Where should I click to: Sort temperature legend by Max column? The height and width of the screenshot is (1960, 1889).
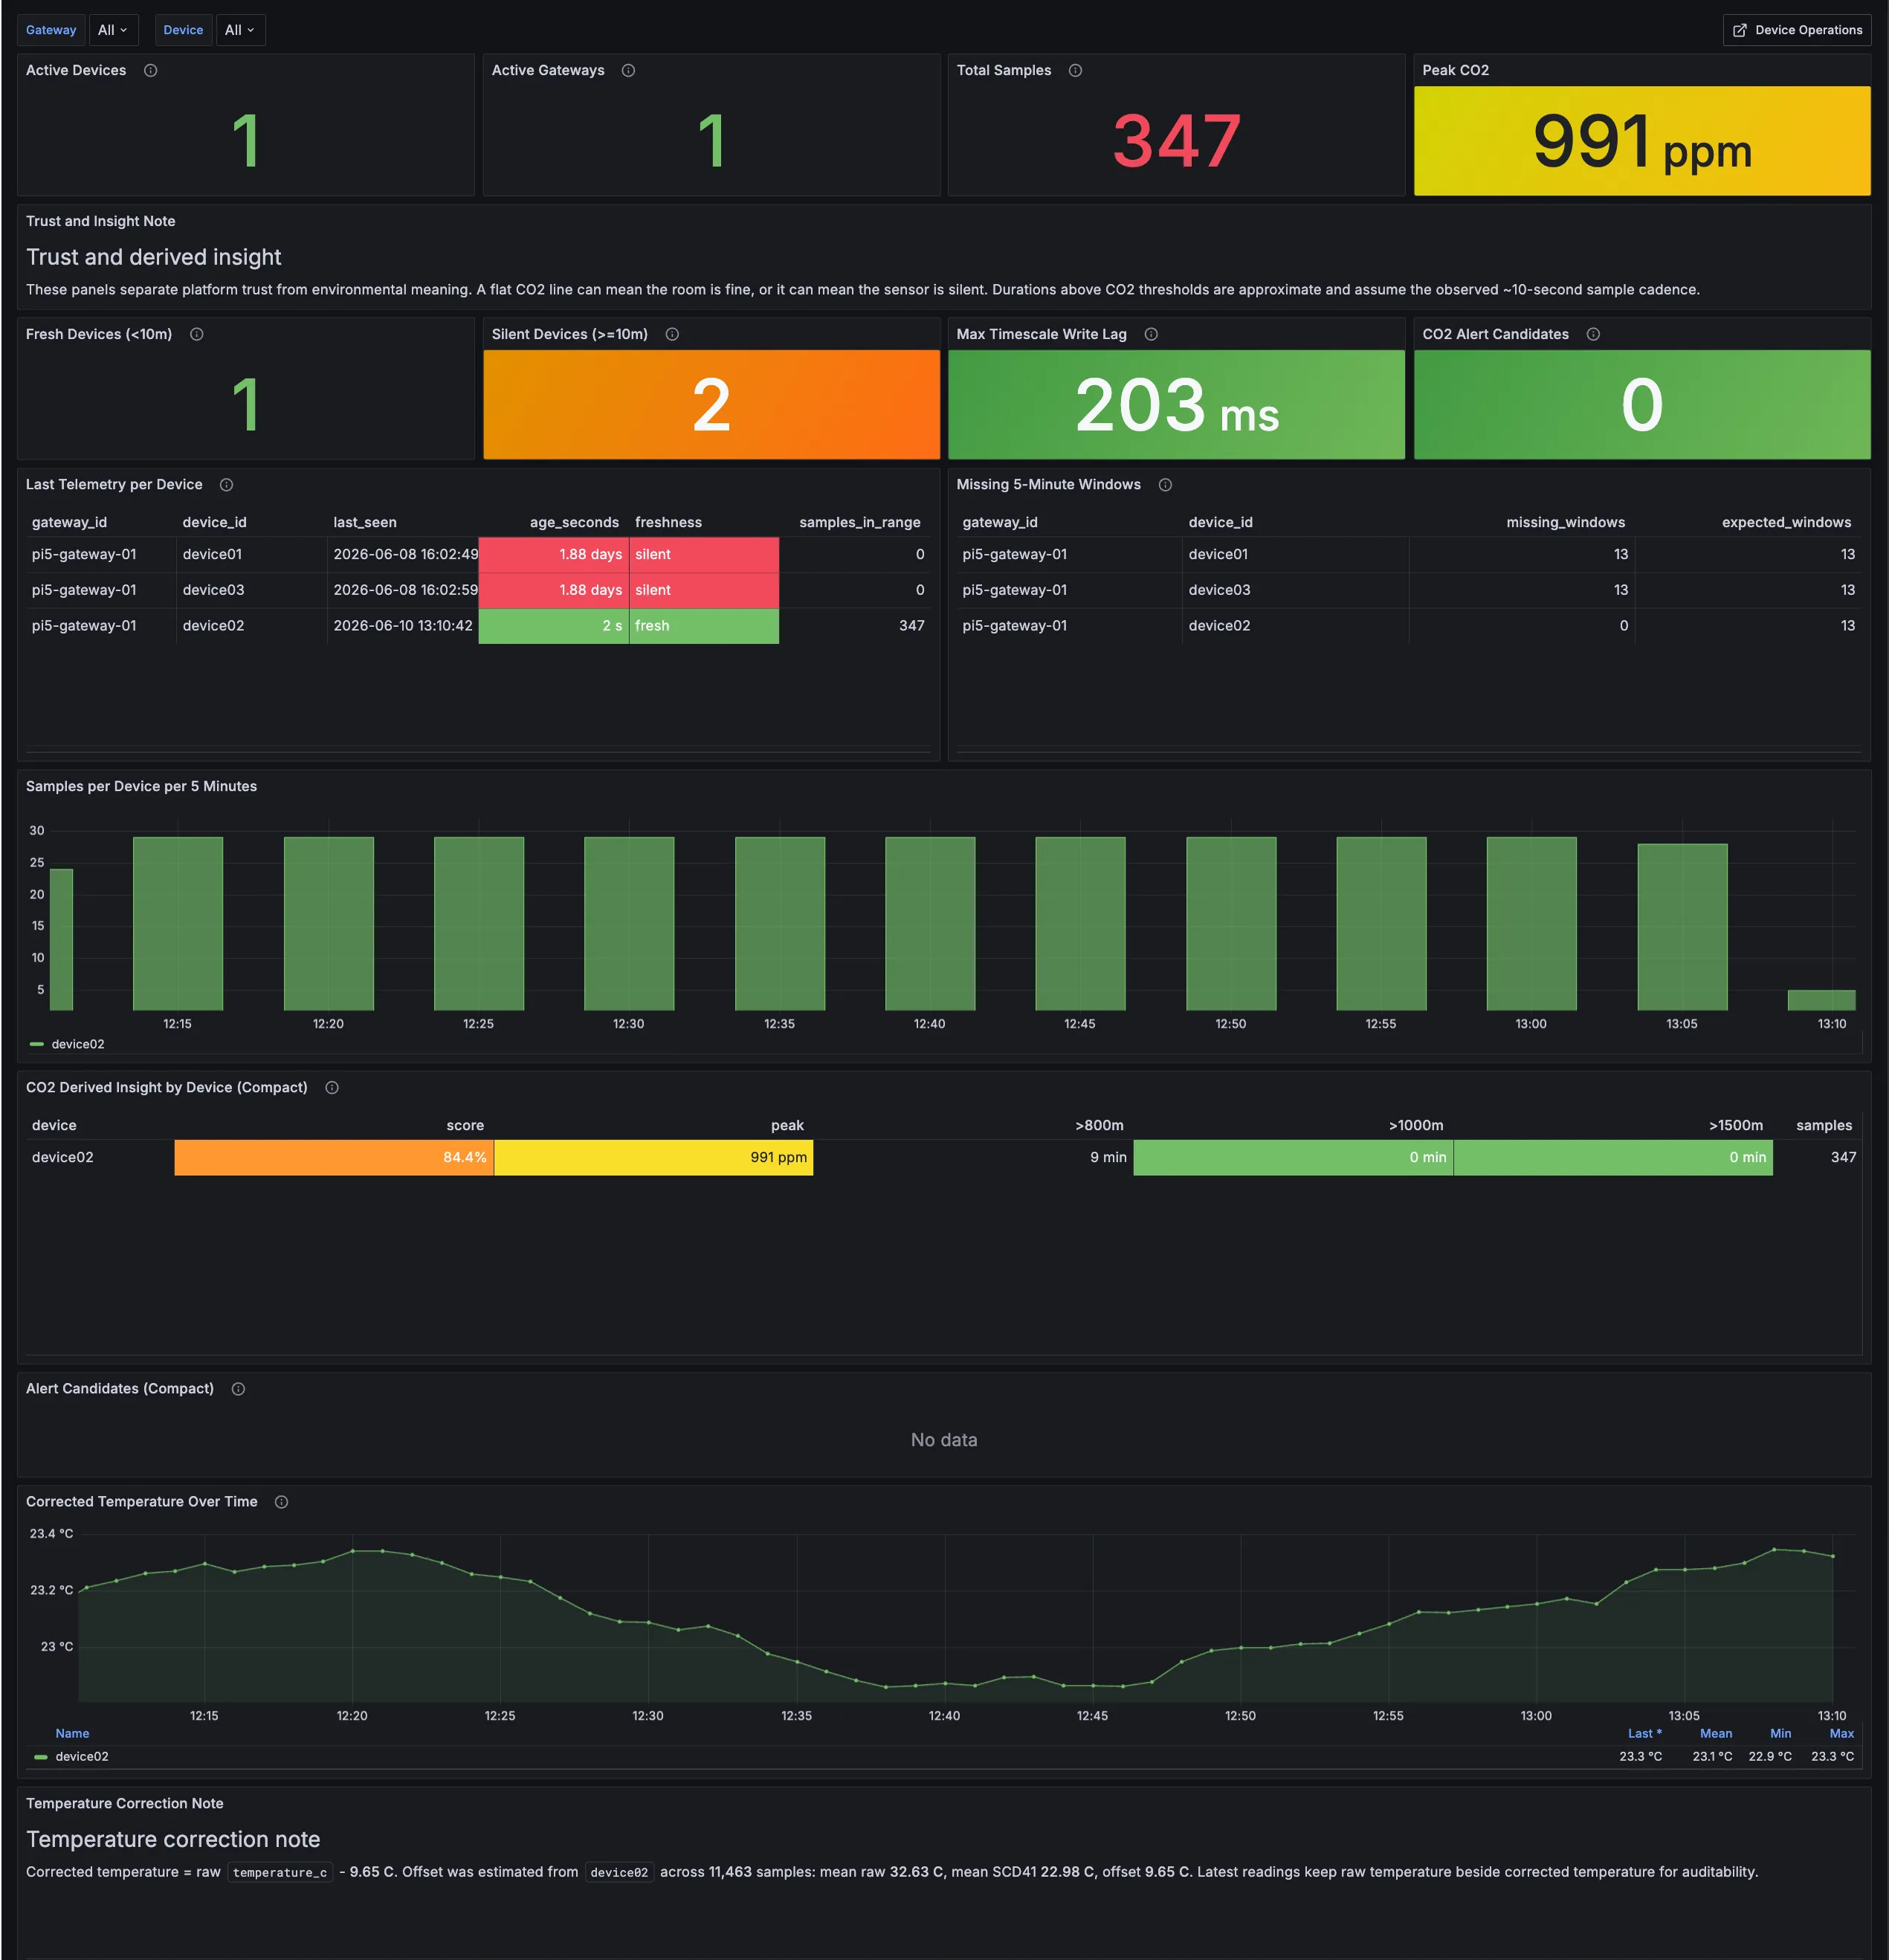tap(1841, 1733)
